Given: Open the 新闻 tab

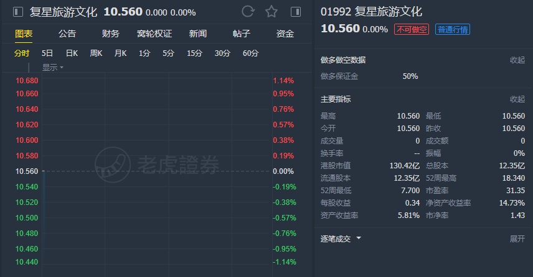Looking at the screenshot, I should pos(198,34).
